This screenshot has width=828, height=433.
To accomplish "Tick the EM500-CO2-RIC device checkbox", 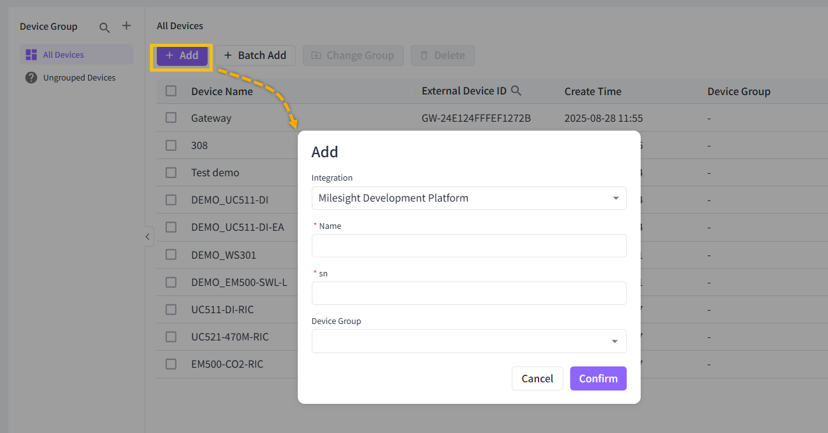I will pos(171,364).
